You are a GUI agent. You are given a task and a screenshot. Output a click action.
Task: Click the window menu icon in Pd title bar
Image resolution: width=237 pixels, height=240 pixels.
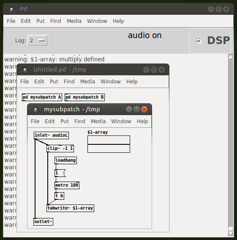click(11, 9)
